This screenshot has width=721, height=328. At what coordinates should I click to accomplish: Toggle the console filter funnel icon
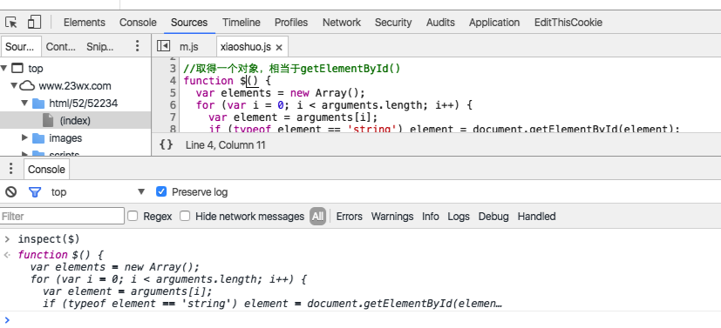[x=35, y=191]
